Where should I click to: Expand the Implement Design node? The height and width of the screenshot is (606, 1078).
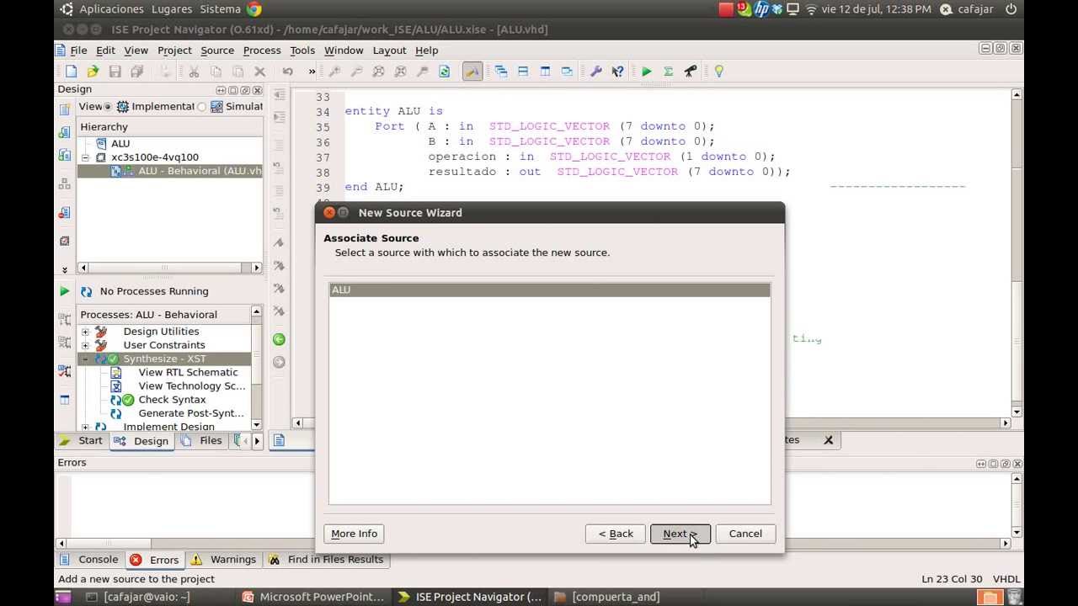85,427
